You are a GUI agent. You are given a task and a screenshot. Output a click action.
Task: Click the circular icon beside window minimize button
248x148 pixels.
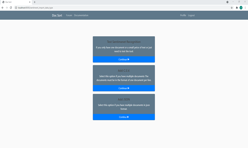click(227, 2)
